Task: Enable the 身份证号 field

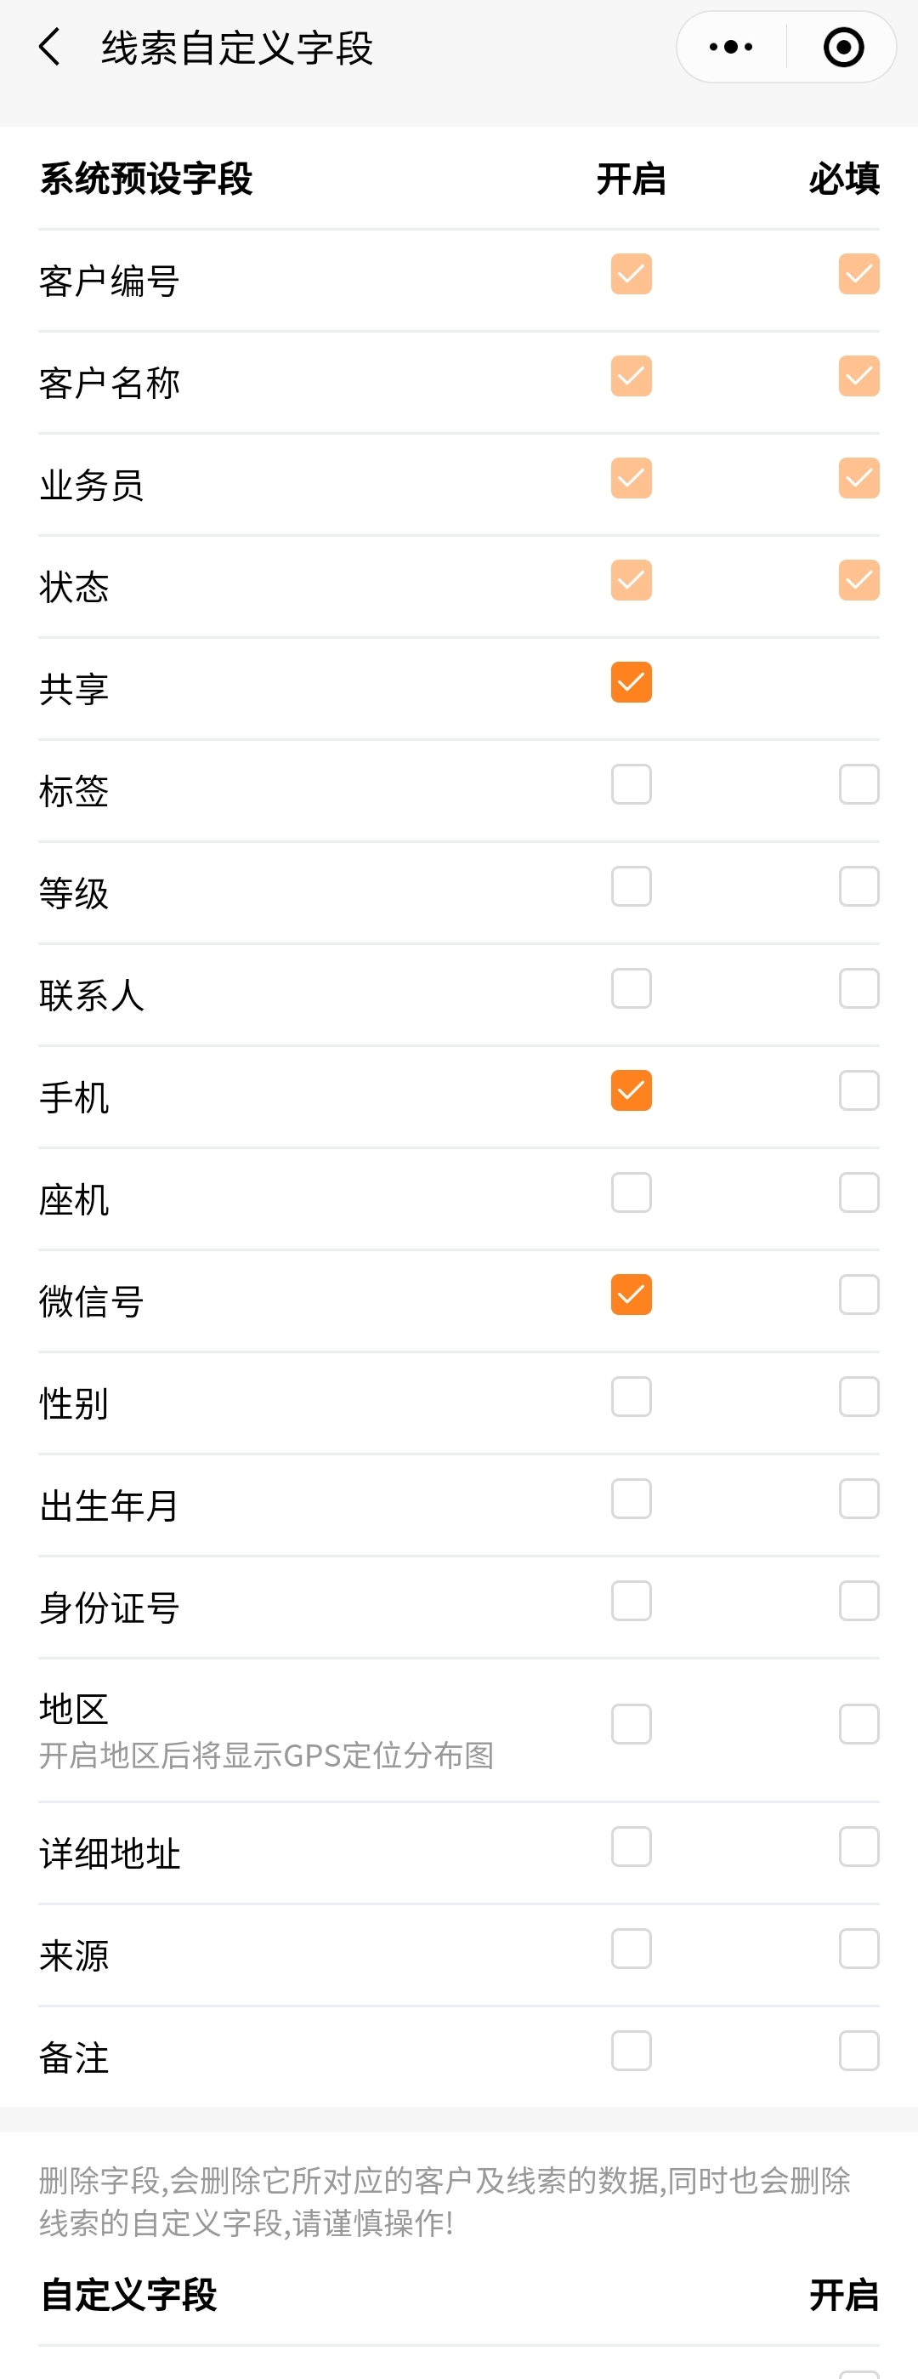Action: (631, 1601)
